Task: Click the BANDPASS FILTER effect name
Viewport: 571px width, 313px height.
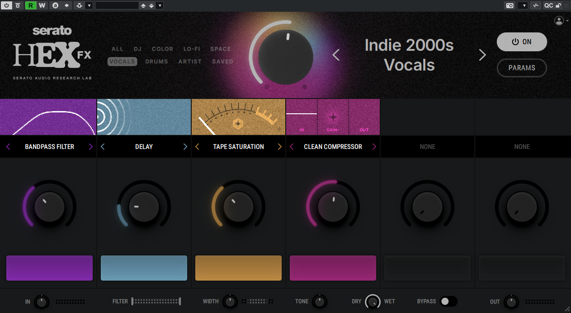Action: pos(49,147)
